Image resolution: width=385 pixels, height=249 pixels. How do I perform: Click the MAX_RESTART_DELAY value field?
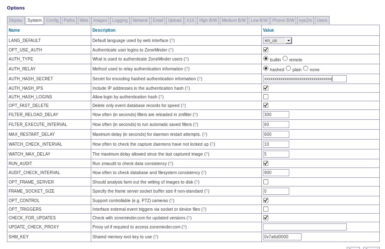tap(276, 134)
